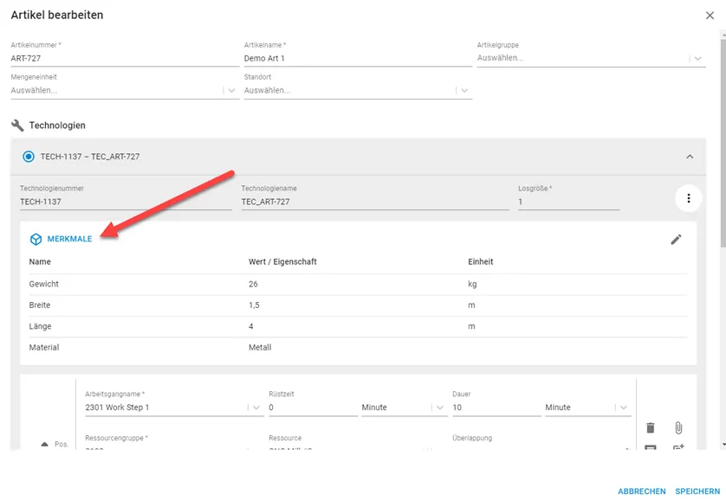Open the Mengeneinheit dropdown
This screenshot has height=501, width=726.
click(125, 91)
